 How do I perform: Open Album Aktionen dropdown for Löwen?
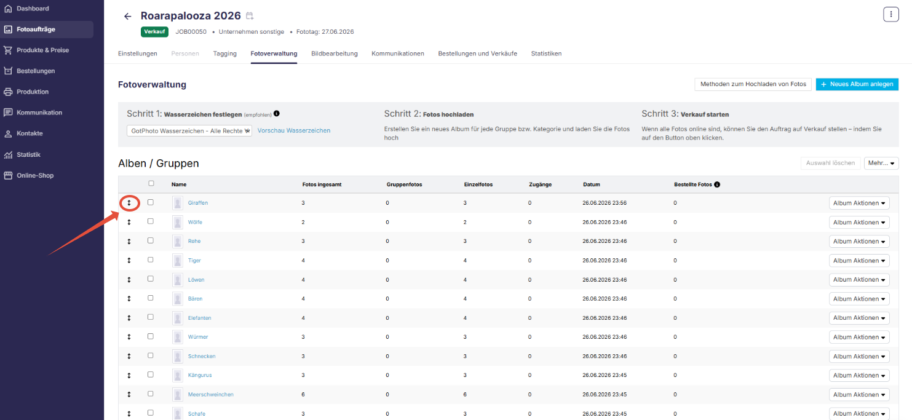pos(859,280)
